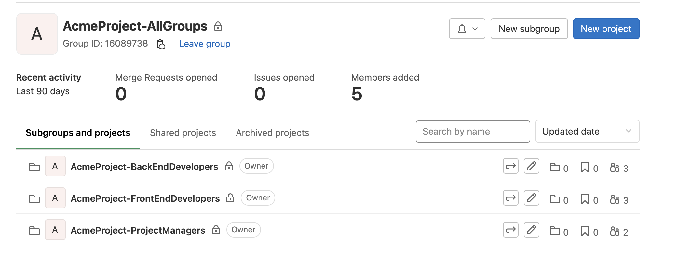Click leave arrow icon for AcmeProject-ProjectManagers

coord(511,230)
